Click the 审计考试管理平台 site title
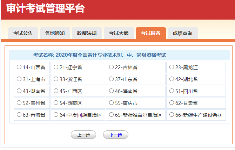Screen dimensions: 235x150 click(x=46, y=8)
